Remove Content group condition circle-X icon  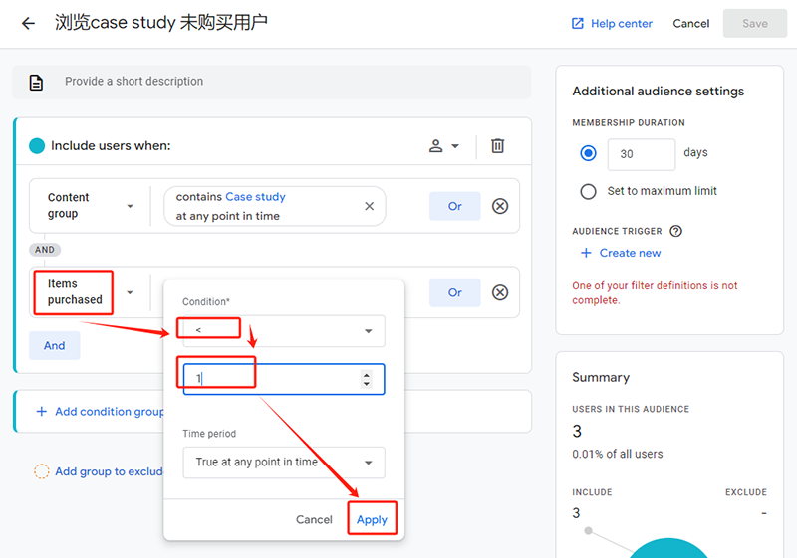pos(500,206)
